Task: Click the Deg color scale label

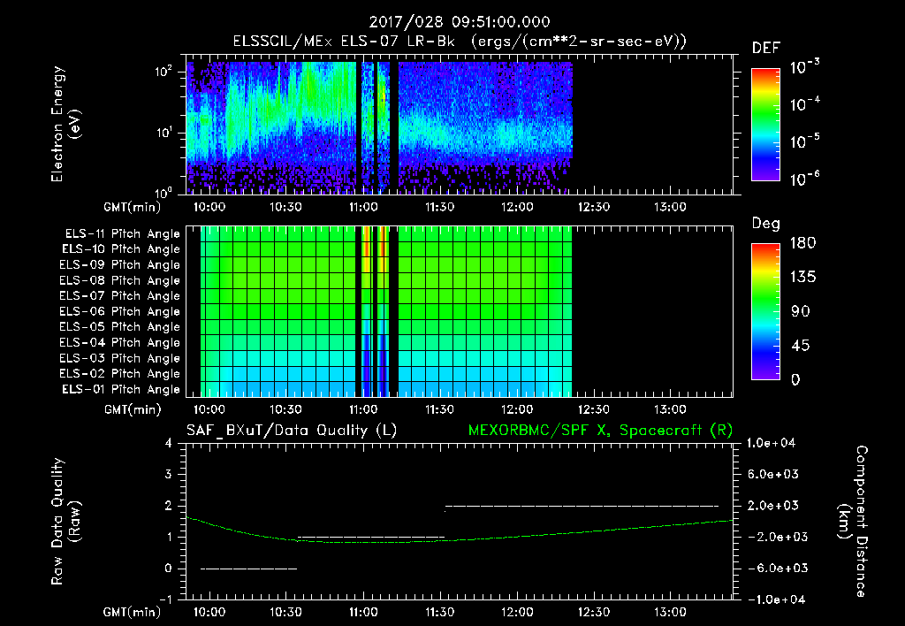Action: click(x=765, y=224)
